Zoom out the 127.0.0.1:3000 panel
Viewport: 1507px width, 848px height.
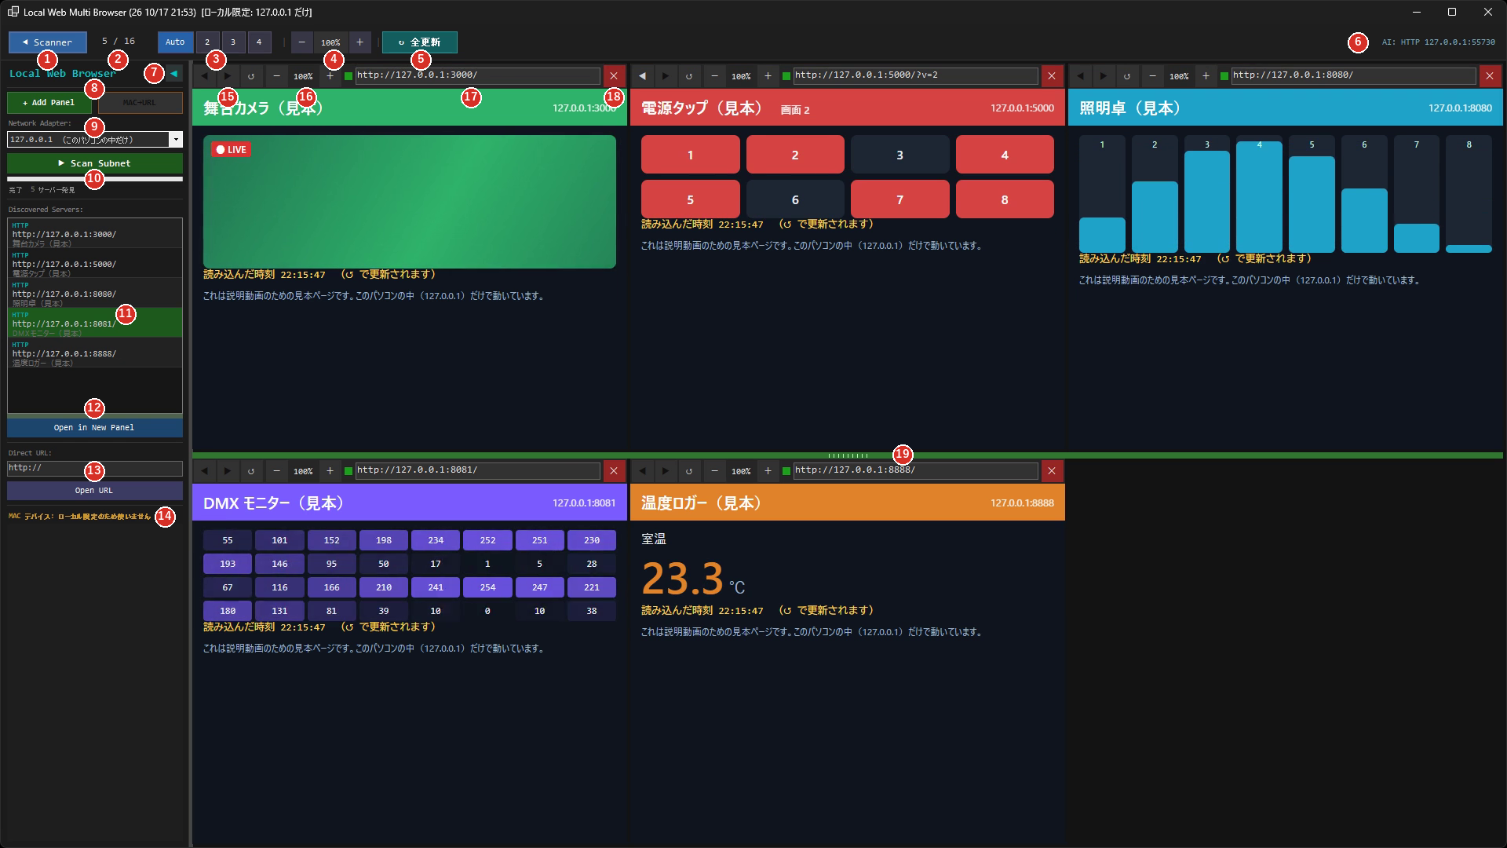click(276, 76)
